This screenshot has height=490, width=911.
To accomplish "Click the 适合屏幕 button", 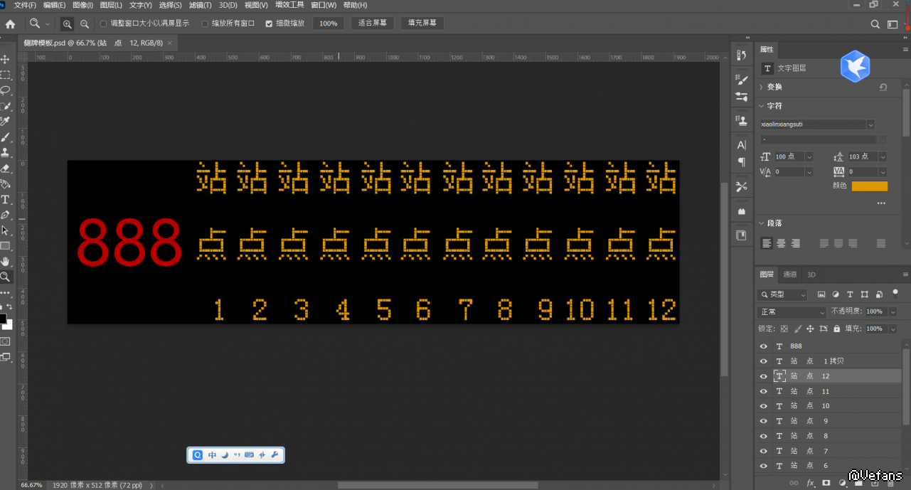I will [x=373, y=23].
